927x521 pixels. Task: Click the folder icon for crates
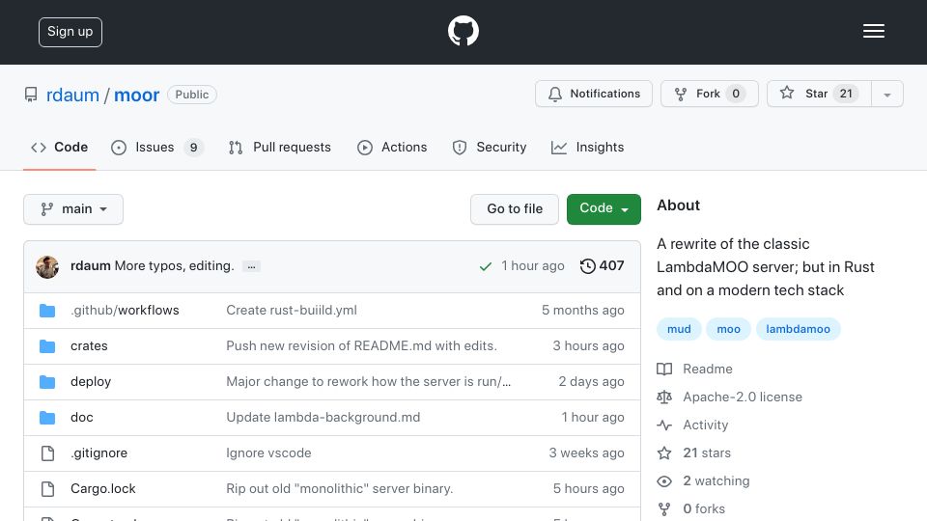[47, 346]
